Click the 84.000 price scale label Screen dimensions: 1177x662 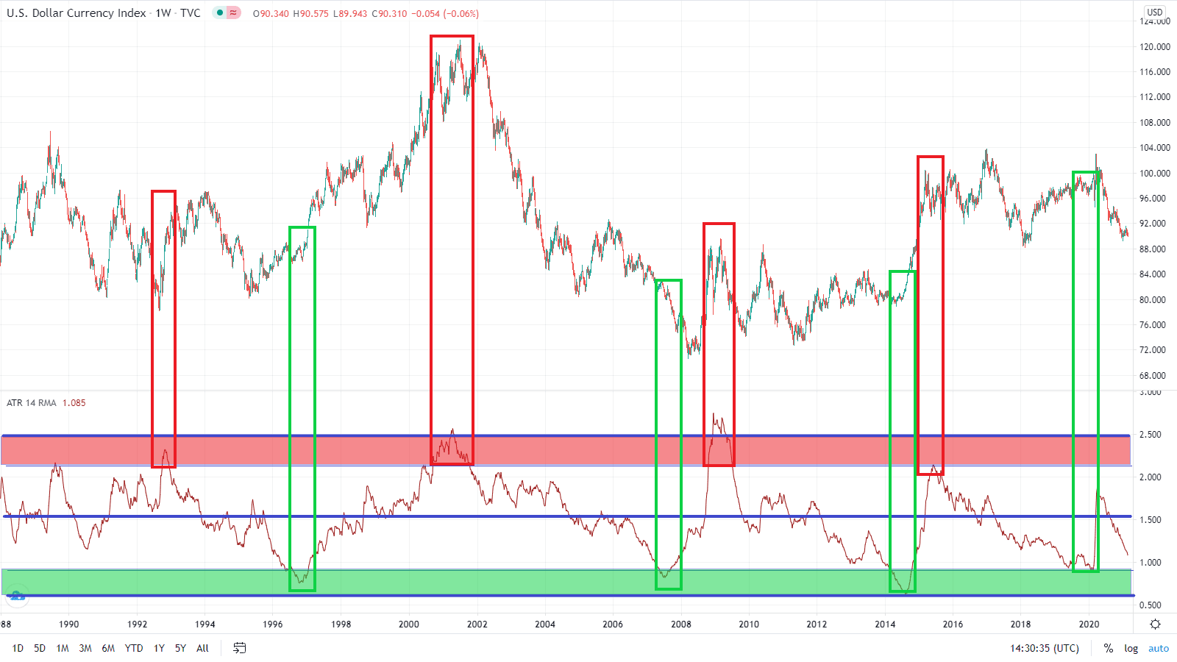pos(1153,274)
